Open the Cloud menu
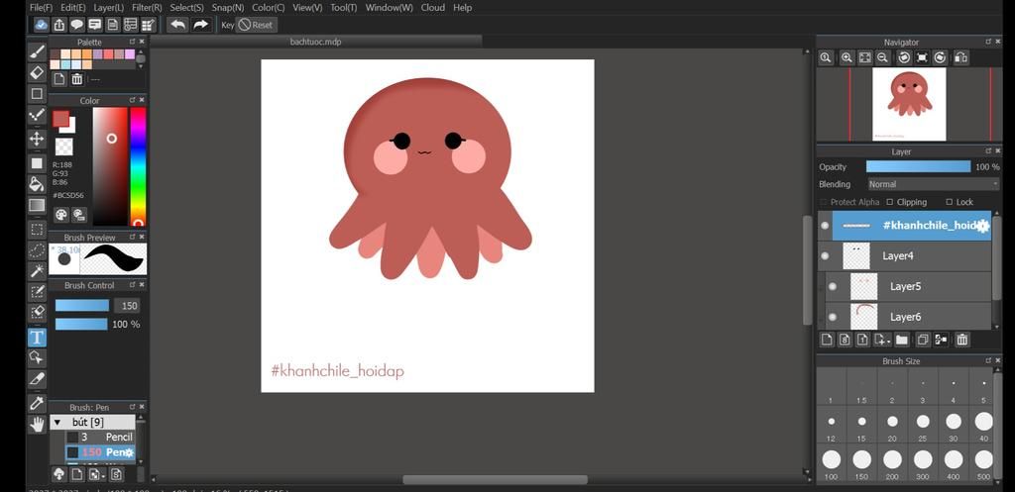Viewport: 1015px width, 492px height. coord(432,8)
